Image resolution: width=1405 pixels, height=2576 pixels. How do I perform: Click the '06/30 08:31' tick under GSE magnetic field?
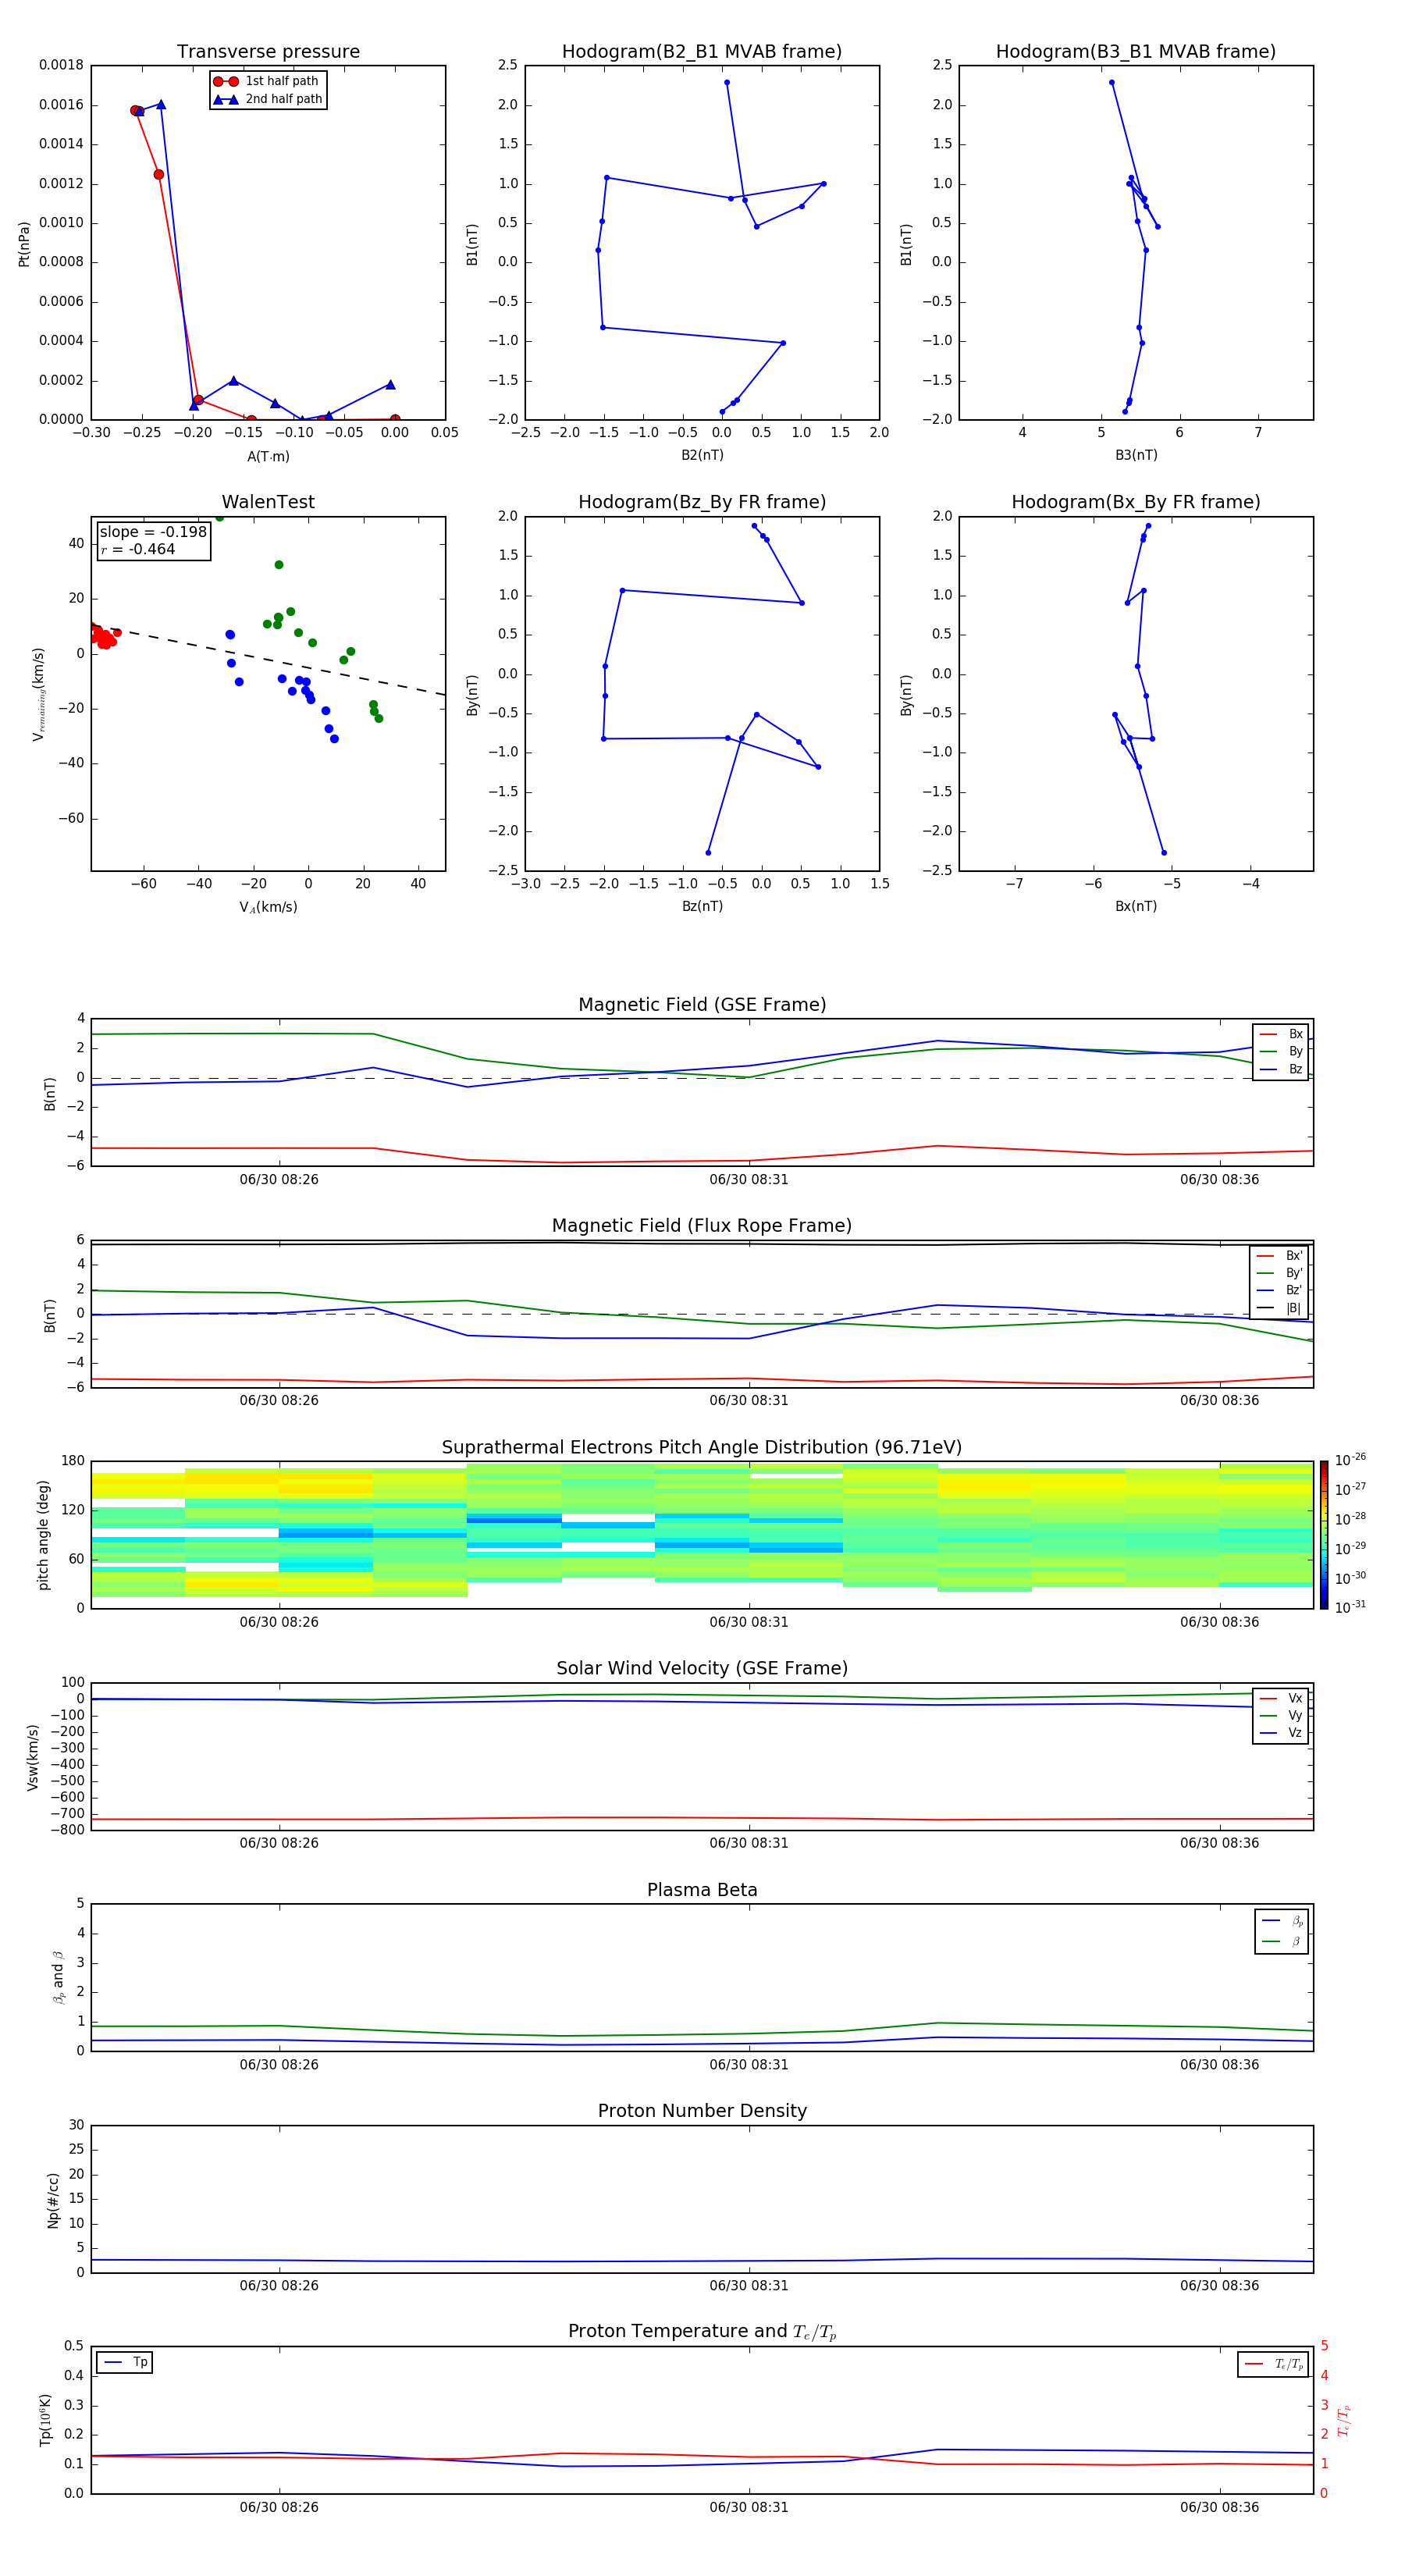coord(749,1180)
